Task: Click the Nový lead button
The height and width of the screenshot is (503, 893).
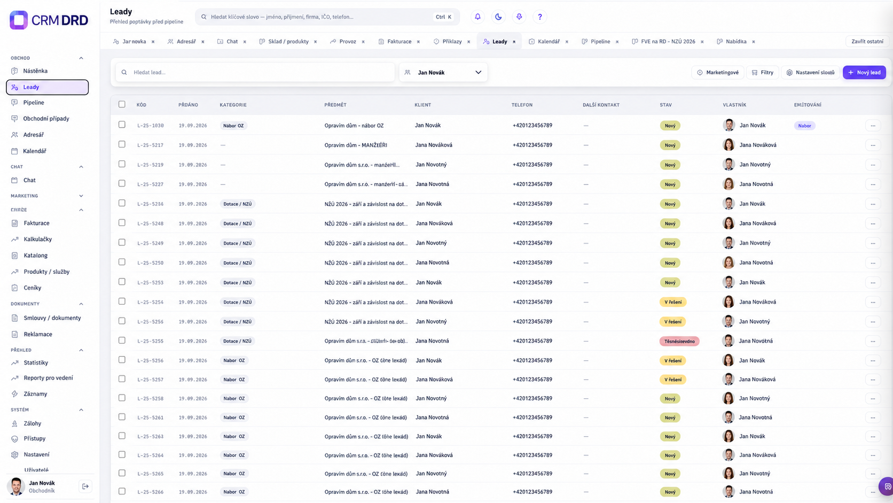Action: point(864,72)
